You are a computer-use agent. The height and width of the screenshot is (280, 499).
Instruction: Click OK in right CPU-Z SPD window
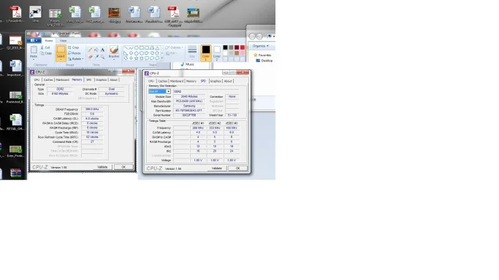point(237,168)
